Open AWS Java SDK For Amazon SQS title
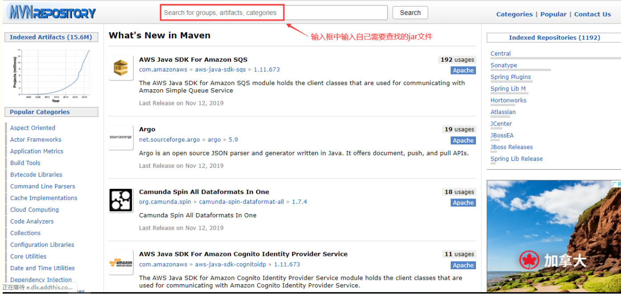 tap(193, 60)
